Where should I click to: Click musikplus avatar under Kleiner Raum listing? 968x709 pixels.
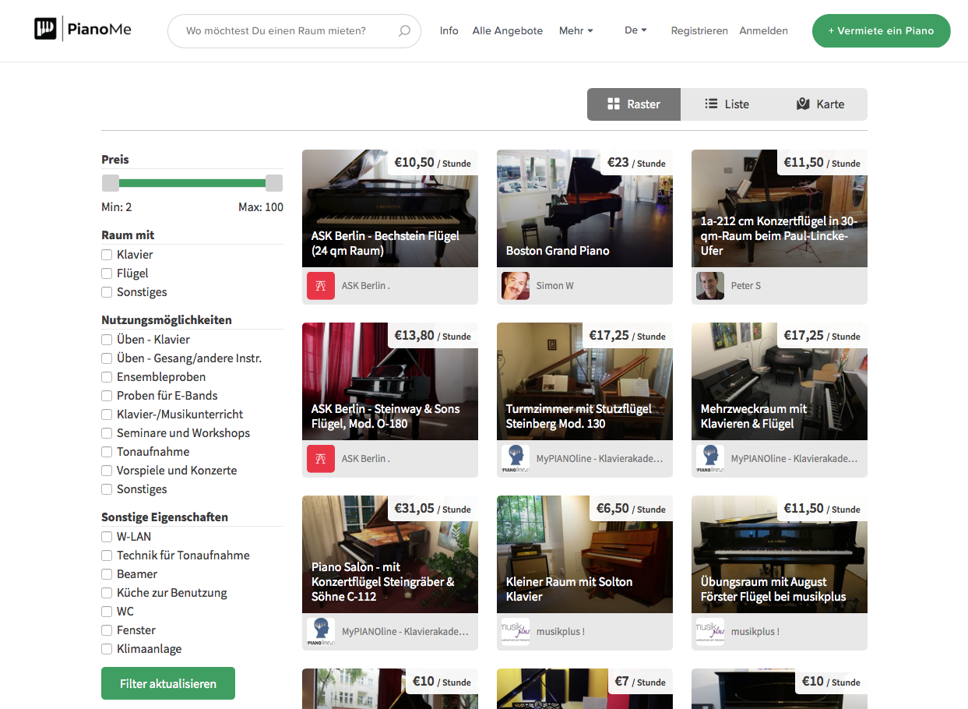[x=516, y=632]
